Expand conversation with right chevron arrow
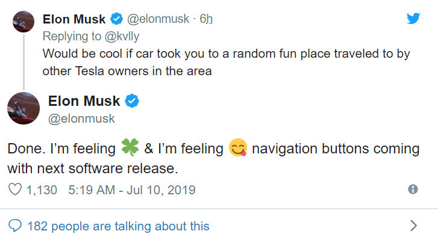Image resolution: width=438 pixels, height=240 pixels. click(414, 226)
